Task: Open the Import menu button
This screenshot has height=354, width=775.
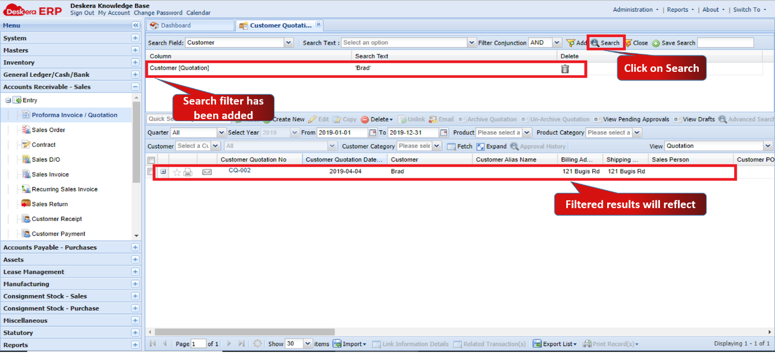Action: coord(350,343)
